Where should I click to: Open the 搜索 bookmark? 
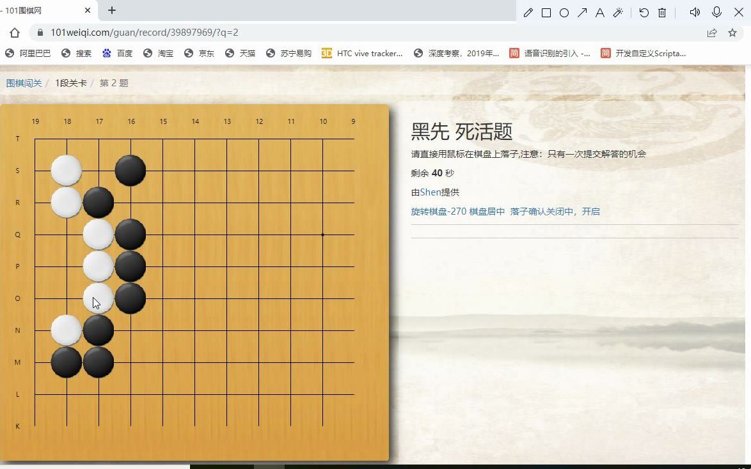click(x=77, y=53)
